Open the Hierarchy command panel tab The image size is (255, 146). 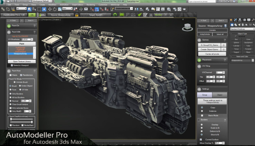[240, 20]
